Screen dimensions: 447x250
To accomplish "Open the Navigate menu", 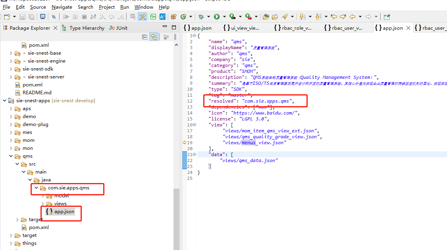I will pyautogui.click(x=62, y=7).
